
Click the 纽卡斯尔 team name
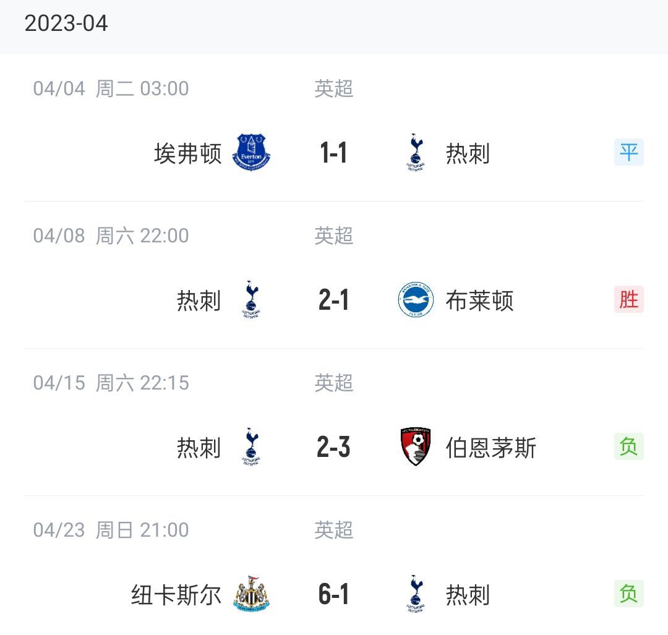point(176,595)
